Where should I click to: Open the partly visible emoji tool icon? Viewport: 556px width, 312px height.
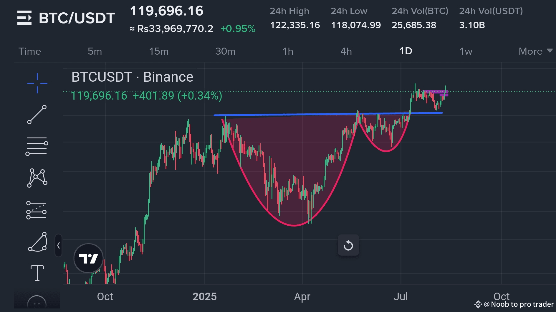coord(37,302)
